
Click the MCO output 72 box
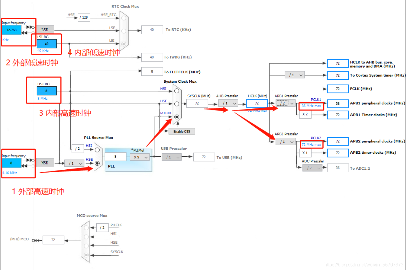pos(53,240)
